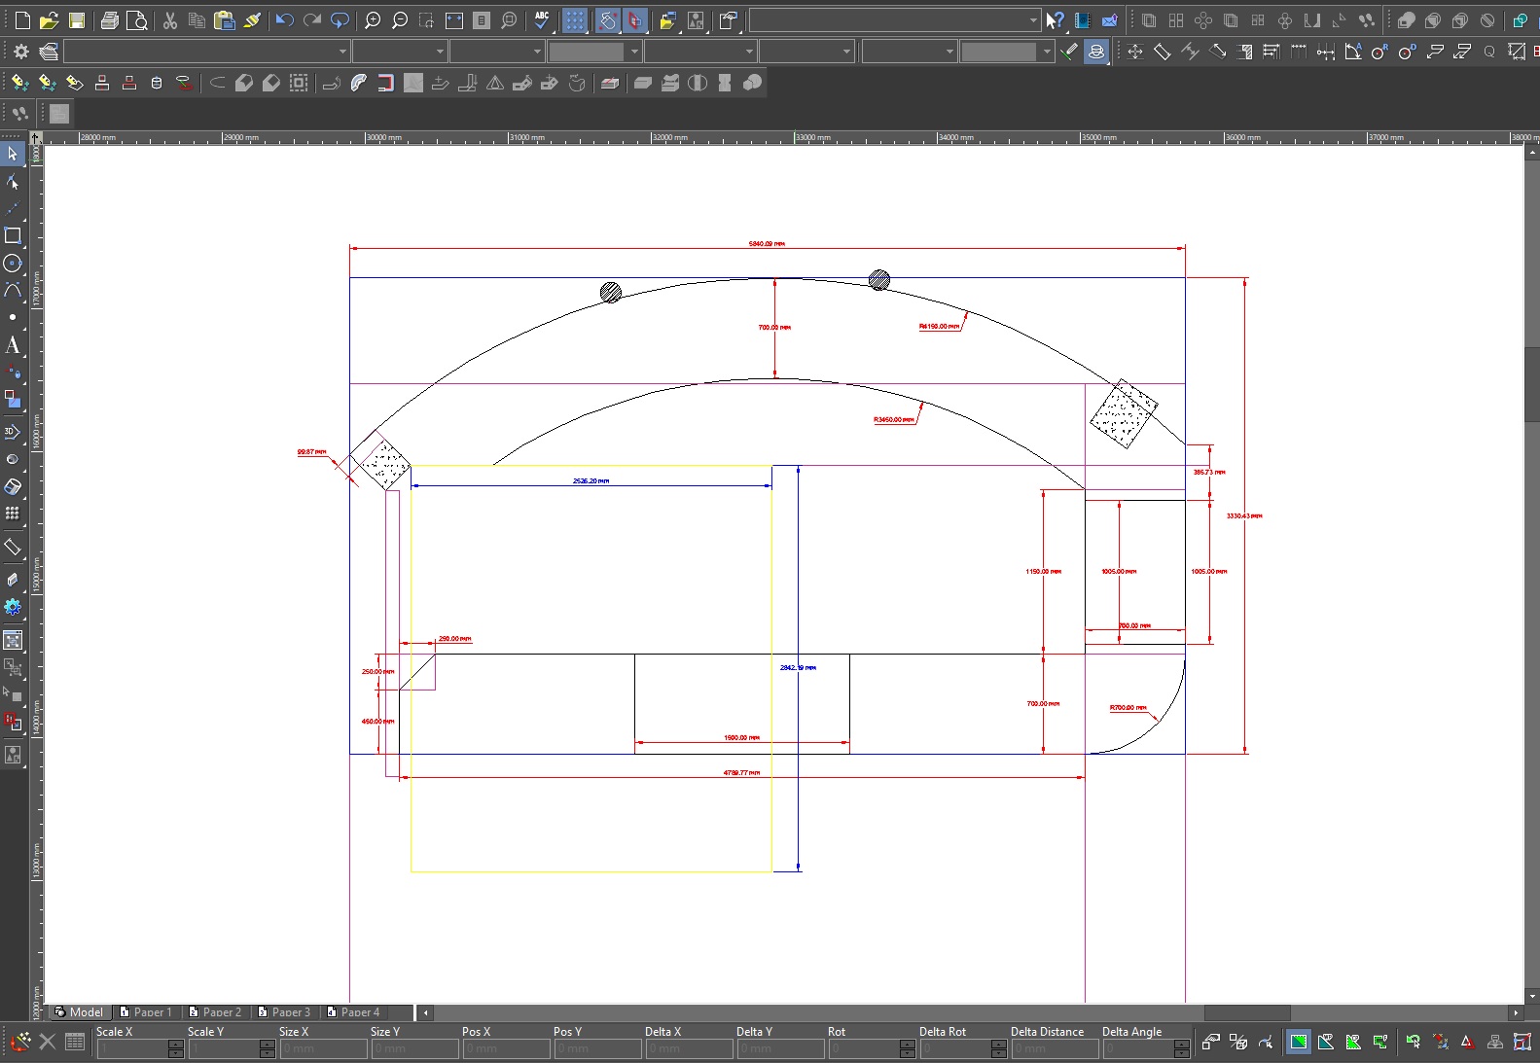Paste from clipboard icon
The height and width of the screenshot is (1063, 1540).
[225, 20]
